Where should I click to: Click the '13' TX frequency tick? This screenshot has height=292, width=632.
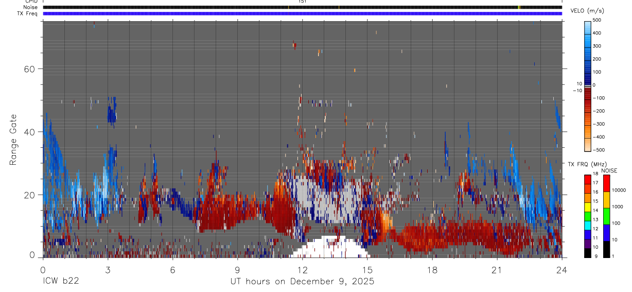pyautogui.click(x=595, y=220)
